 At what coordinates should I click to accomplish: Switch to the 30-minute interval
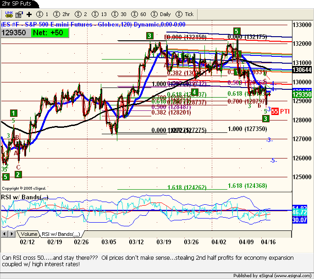tap(121, 14)
